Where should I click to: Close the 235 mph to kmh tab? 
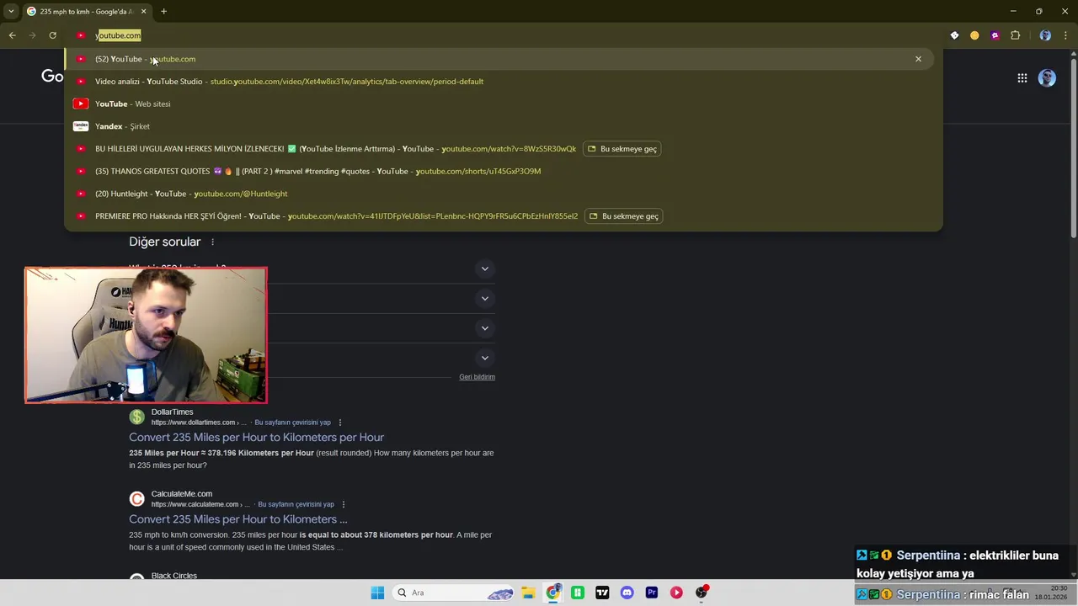point(143,11)
